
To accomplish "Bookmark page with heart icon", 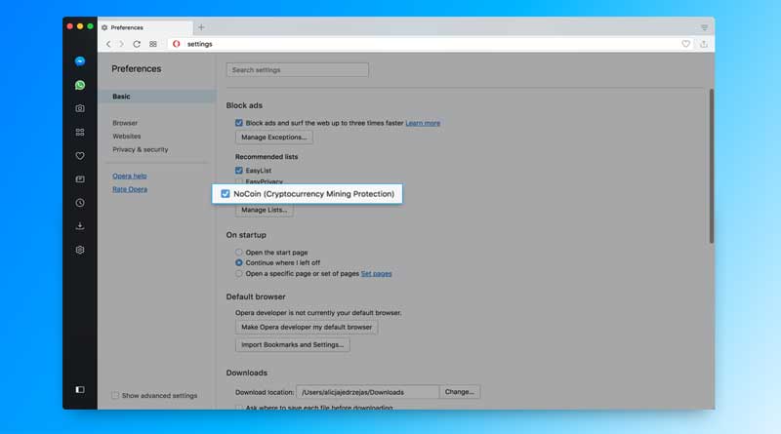I will [686, 44].
